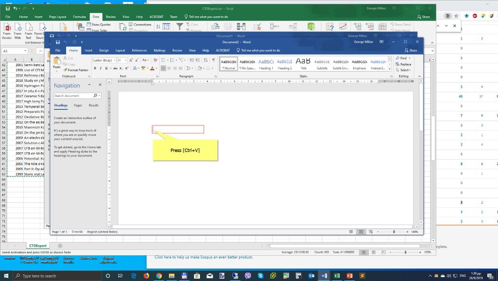
Task: Apply the yellow text highlight color
Action: [x=143, y=68]
